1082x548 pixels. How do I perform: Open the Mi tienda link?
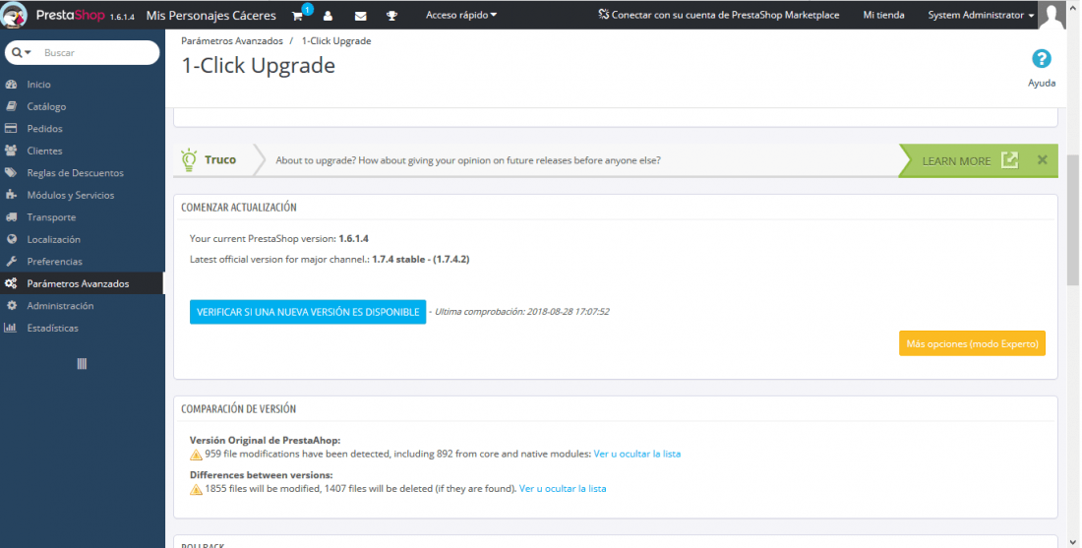[883, 15]
